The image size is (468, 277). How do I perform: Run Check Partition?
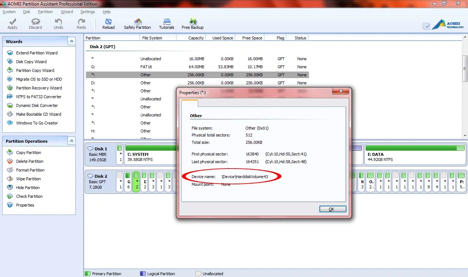coord(29,196)
